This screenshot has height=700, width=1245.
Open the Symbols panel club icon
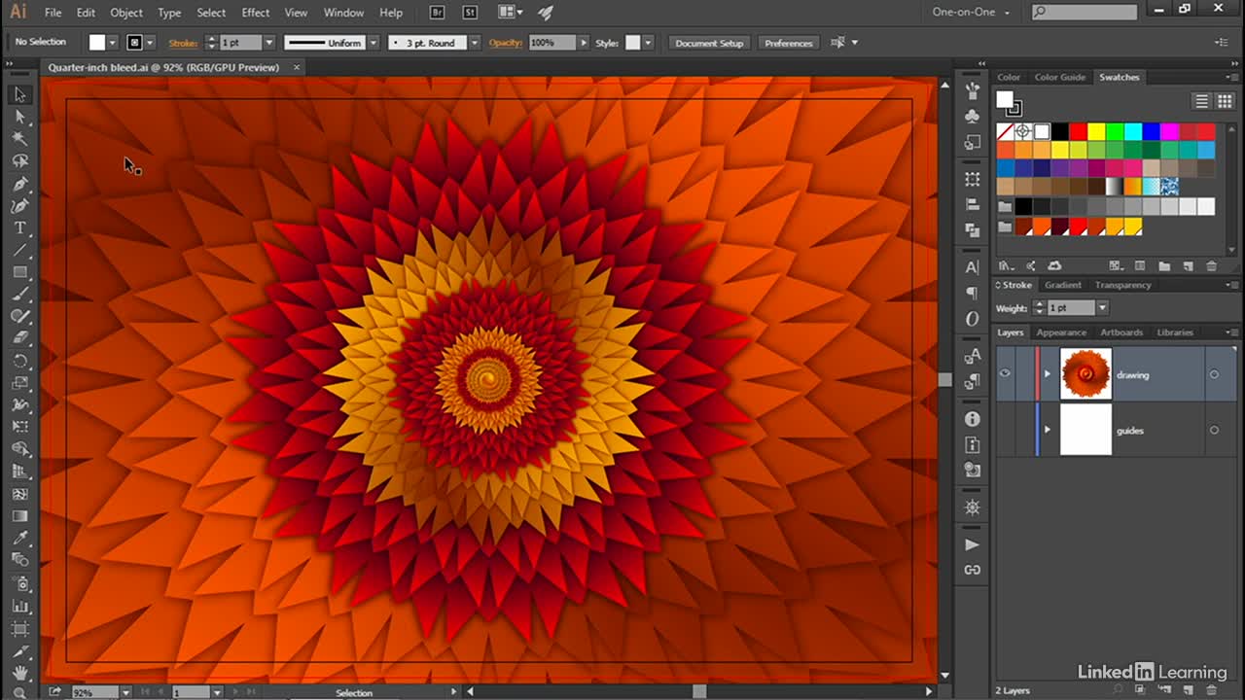(x=973, y=116)
